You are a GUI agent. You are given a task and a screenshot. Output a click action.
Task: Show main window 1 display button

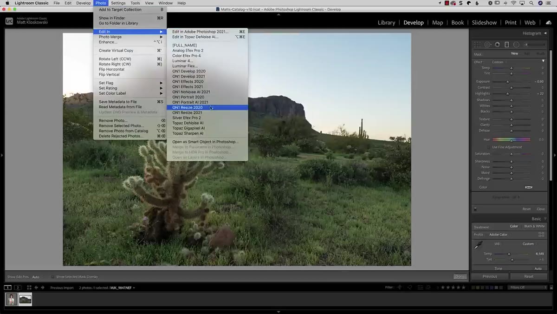(8, 288)
